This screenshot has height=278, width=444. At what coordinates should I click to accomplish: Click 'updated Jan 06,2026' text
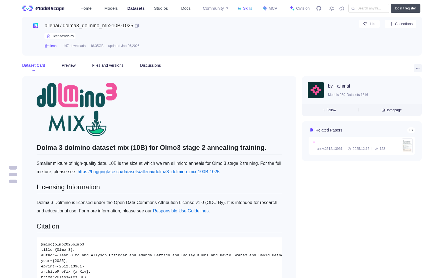click(124, 46)
